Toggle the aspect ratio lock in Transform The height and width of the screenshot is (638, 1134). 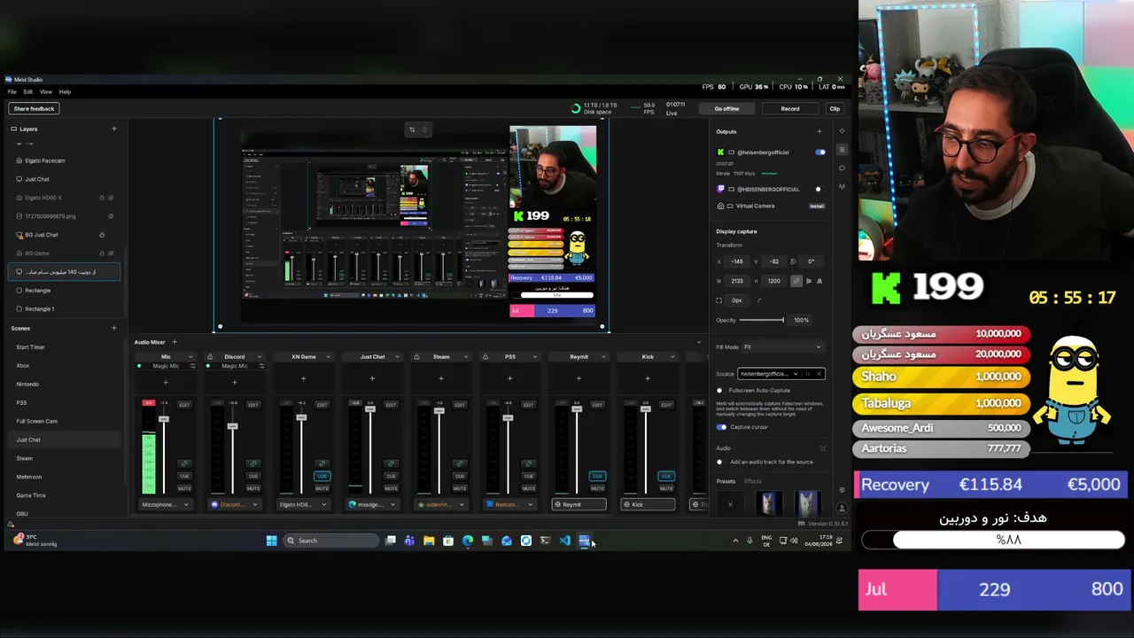(x=796, y=281)
